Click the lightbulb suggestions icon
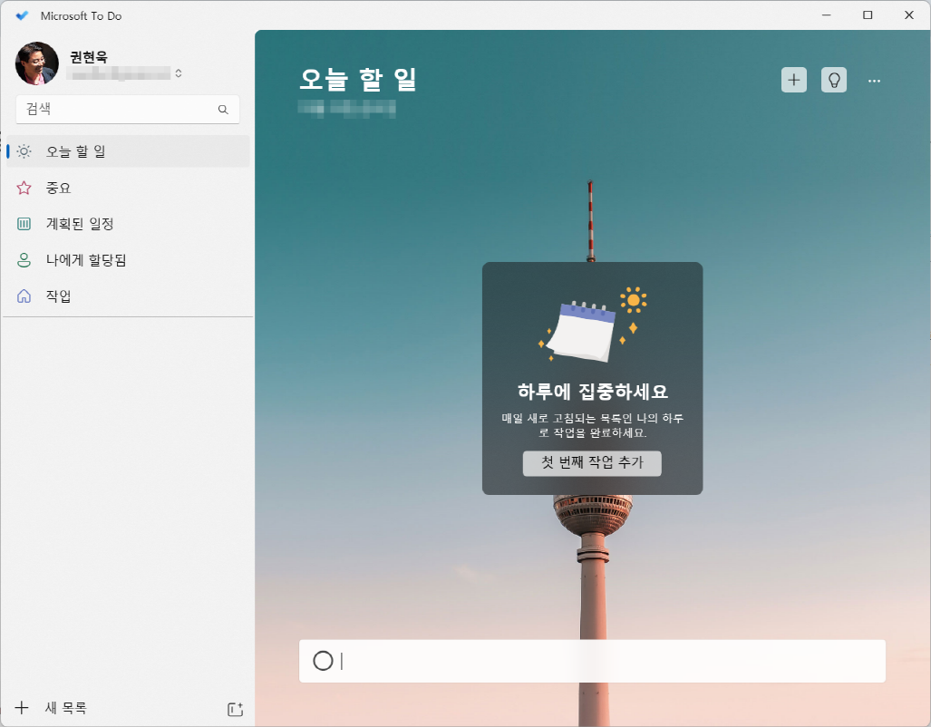 coord(833,80)
